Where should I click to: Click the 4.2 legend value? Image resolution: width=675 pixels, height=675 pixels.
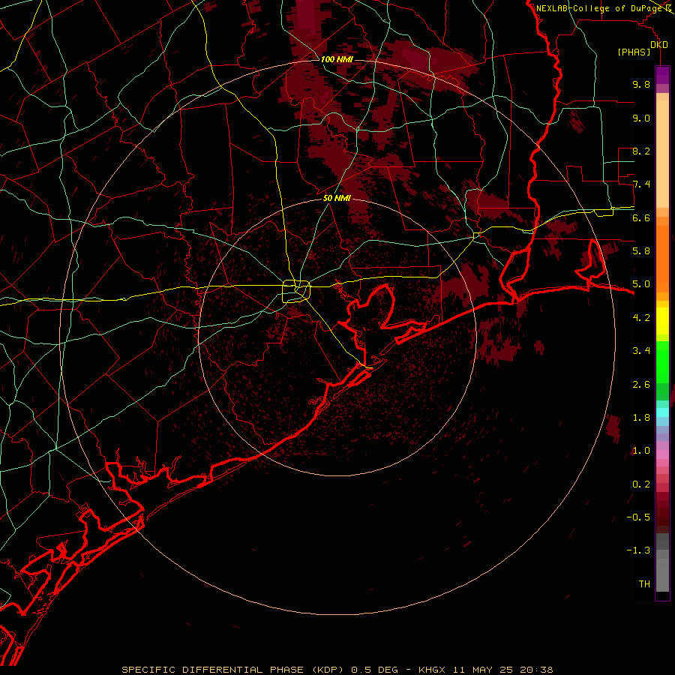point(641,318)
